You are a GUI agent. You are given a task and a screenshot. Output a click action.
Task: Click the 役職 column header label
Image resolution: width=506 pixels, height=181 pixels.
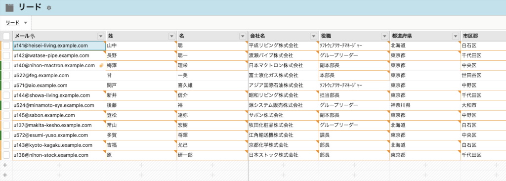(326, 36)
